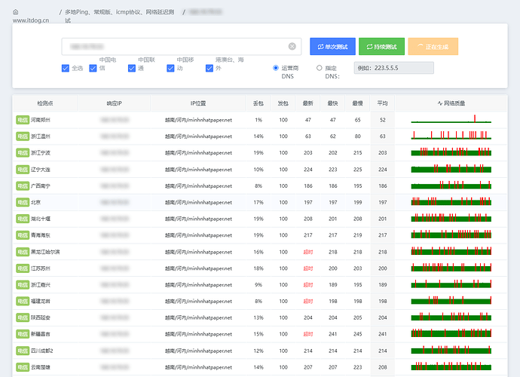520x377 pixels.
Task: Click the red 超时 value for 新疆昌吉
Action: click(307, 334)
